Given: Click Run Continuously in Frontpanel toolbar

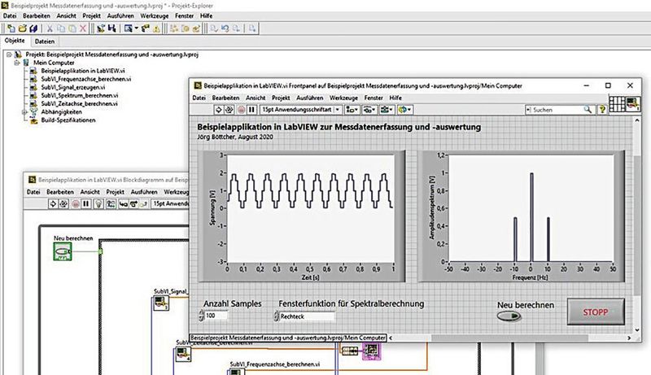Looking at the screenshot, I should click(x=229, y=110).
